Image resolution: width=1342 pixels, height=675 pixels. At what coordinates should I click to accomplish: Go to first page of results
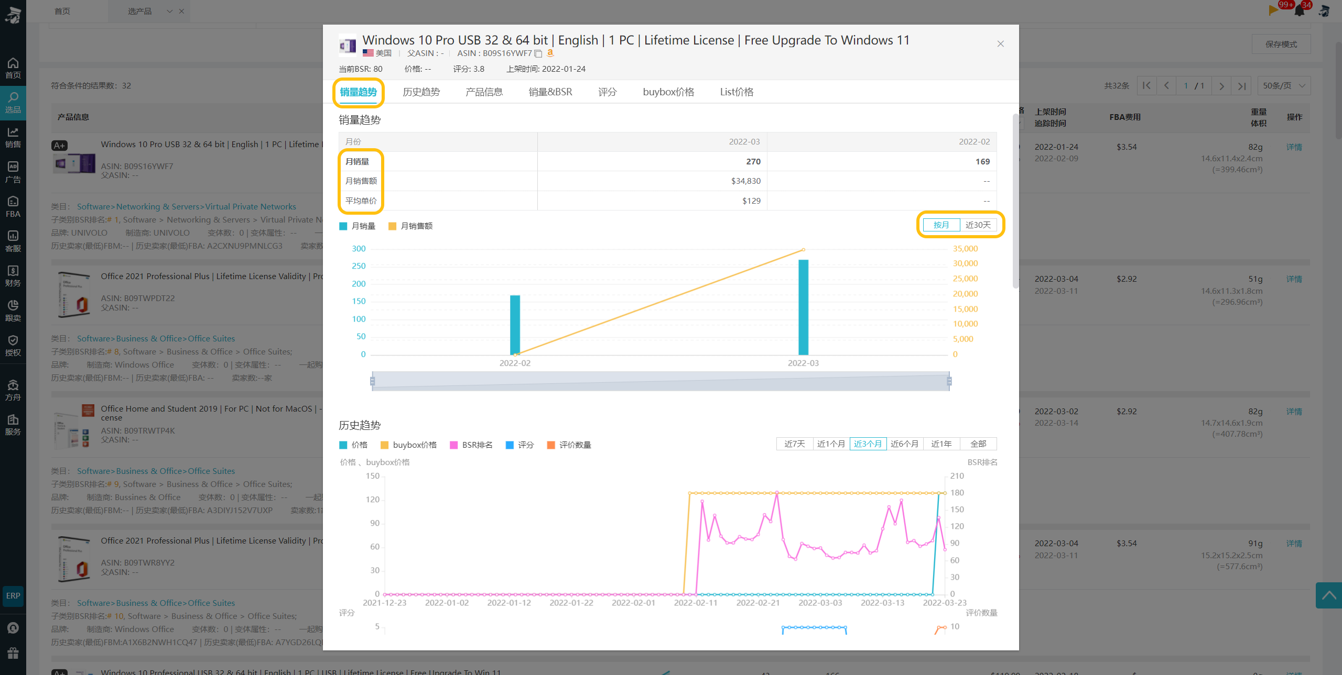click(x=1146, y=86)
